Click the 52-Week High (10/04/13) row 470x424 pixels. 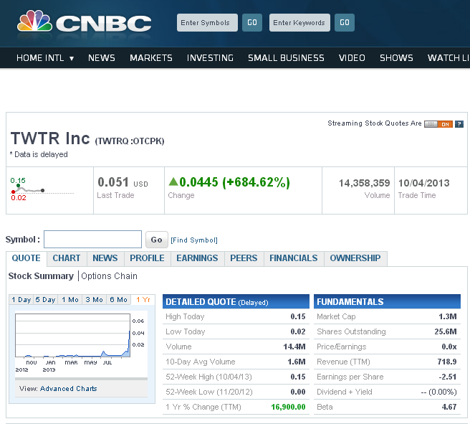click(x=236, y=377)
